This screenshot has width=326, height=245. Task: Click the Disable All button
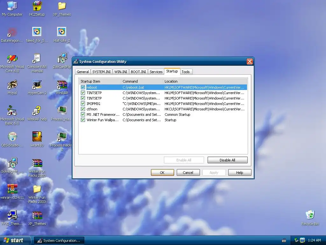[x=227, y=160]
